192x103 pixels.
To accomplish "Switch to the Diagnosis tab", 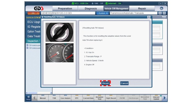I will 91,8.
